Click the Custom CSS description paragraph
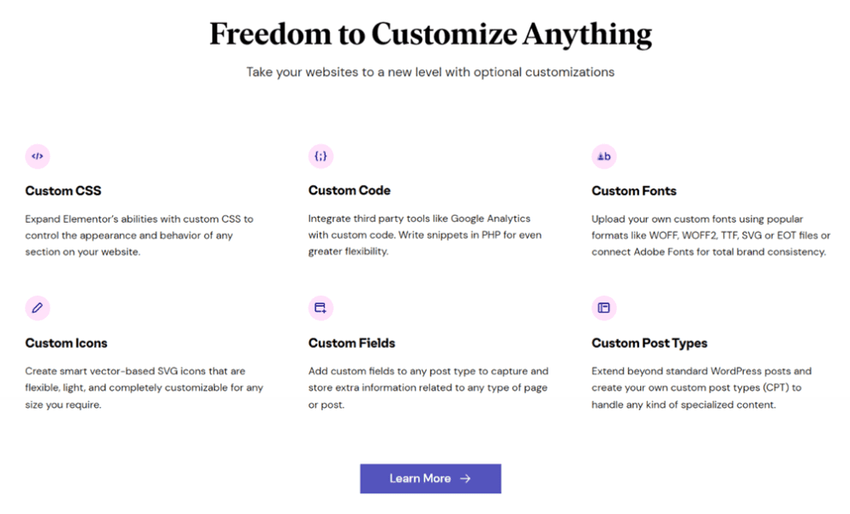Image resolution: width=850 pixels, height=514 pixels. pyautogui.click(x=140, y=235)
